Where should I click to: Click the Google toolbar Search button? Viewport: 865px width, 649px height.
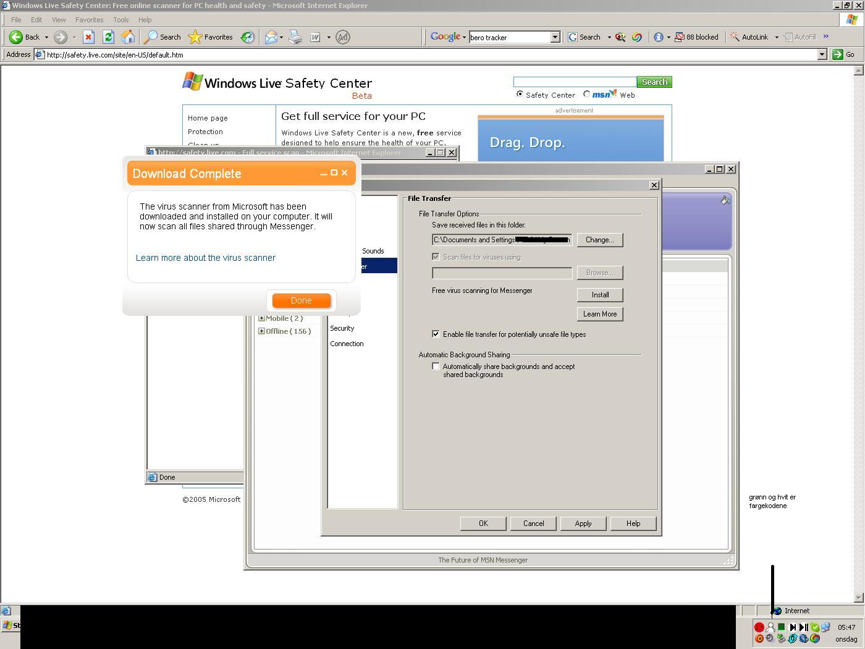click(x=584, y=37)
